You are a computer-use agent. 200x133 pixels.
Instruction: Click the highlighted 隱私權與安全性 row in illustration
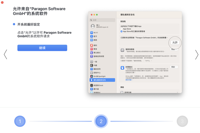point(102,80)
